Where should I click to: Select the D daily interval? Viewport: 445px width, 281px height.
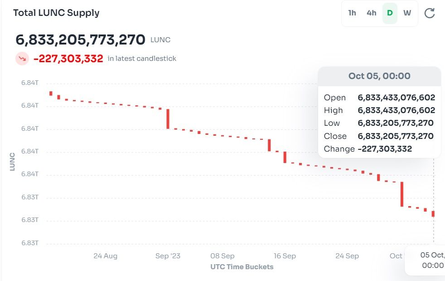coord(390,13)
